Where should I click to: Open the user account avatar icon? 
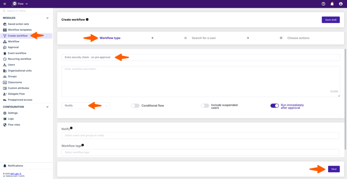click(341, 4)
